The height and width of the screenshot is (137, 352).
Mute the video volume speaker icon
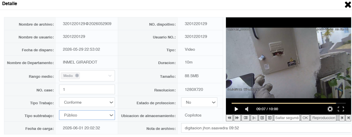247,109
